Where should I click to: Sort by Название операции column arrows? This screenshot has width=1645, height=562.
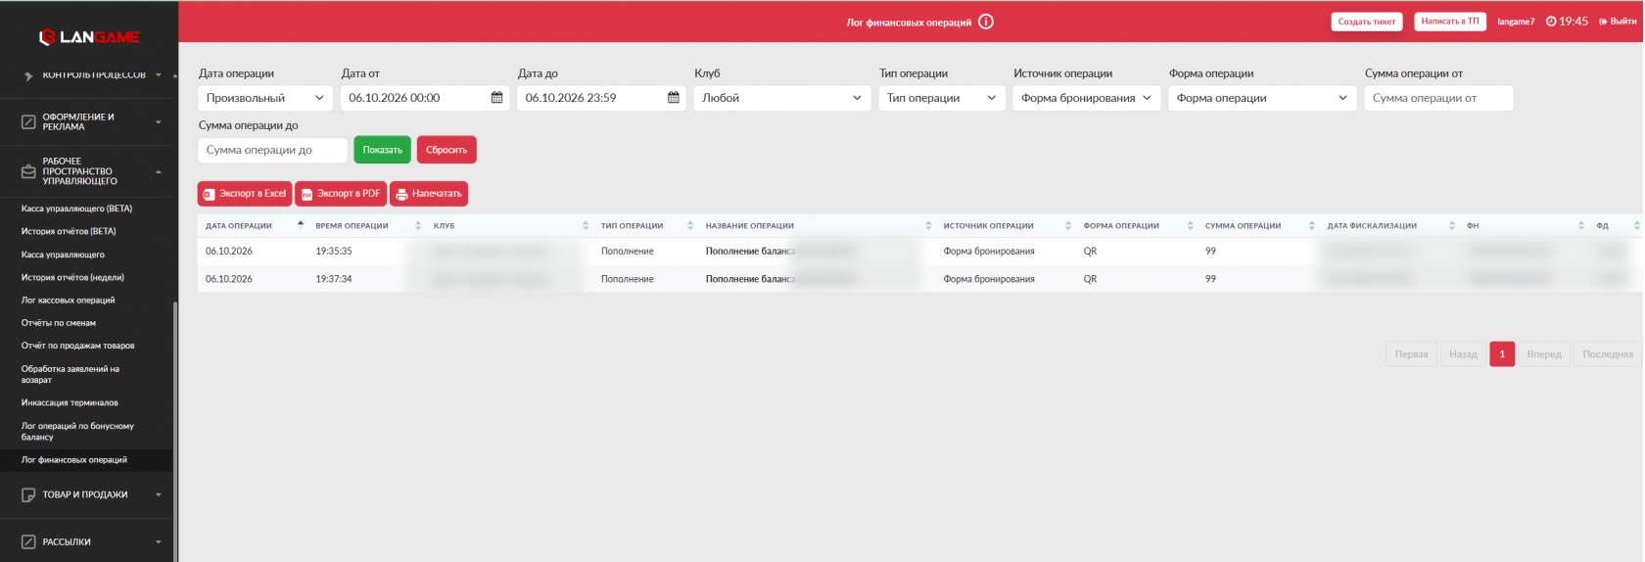click(x=928, y=226)
